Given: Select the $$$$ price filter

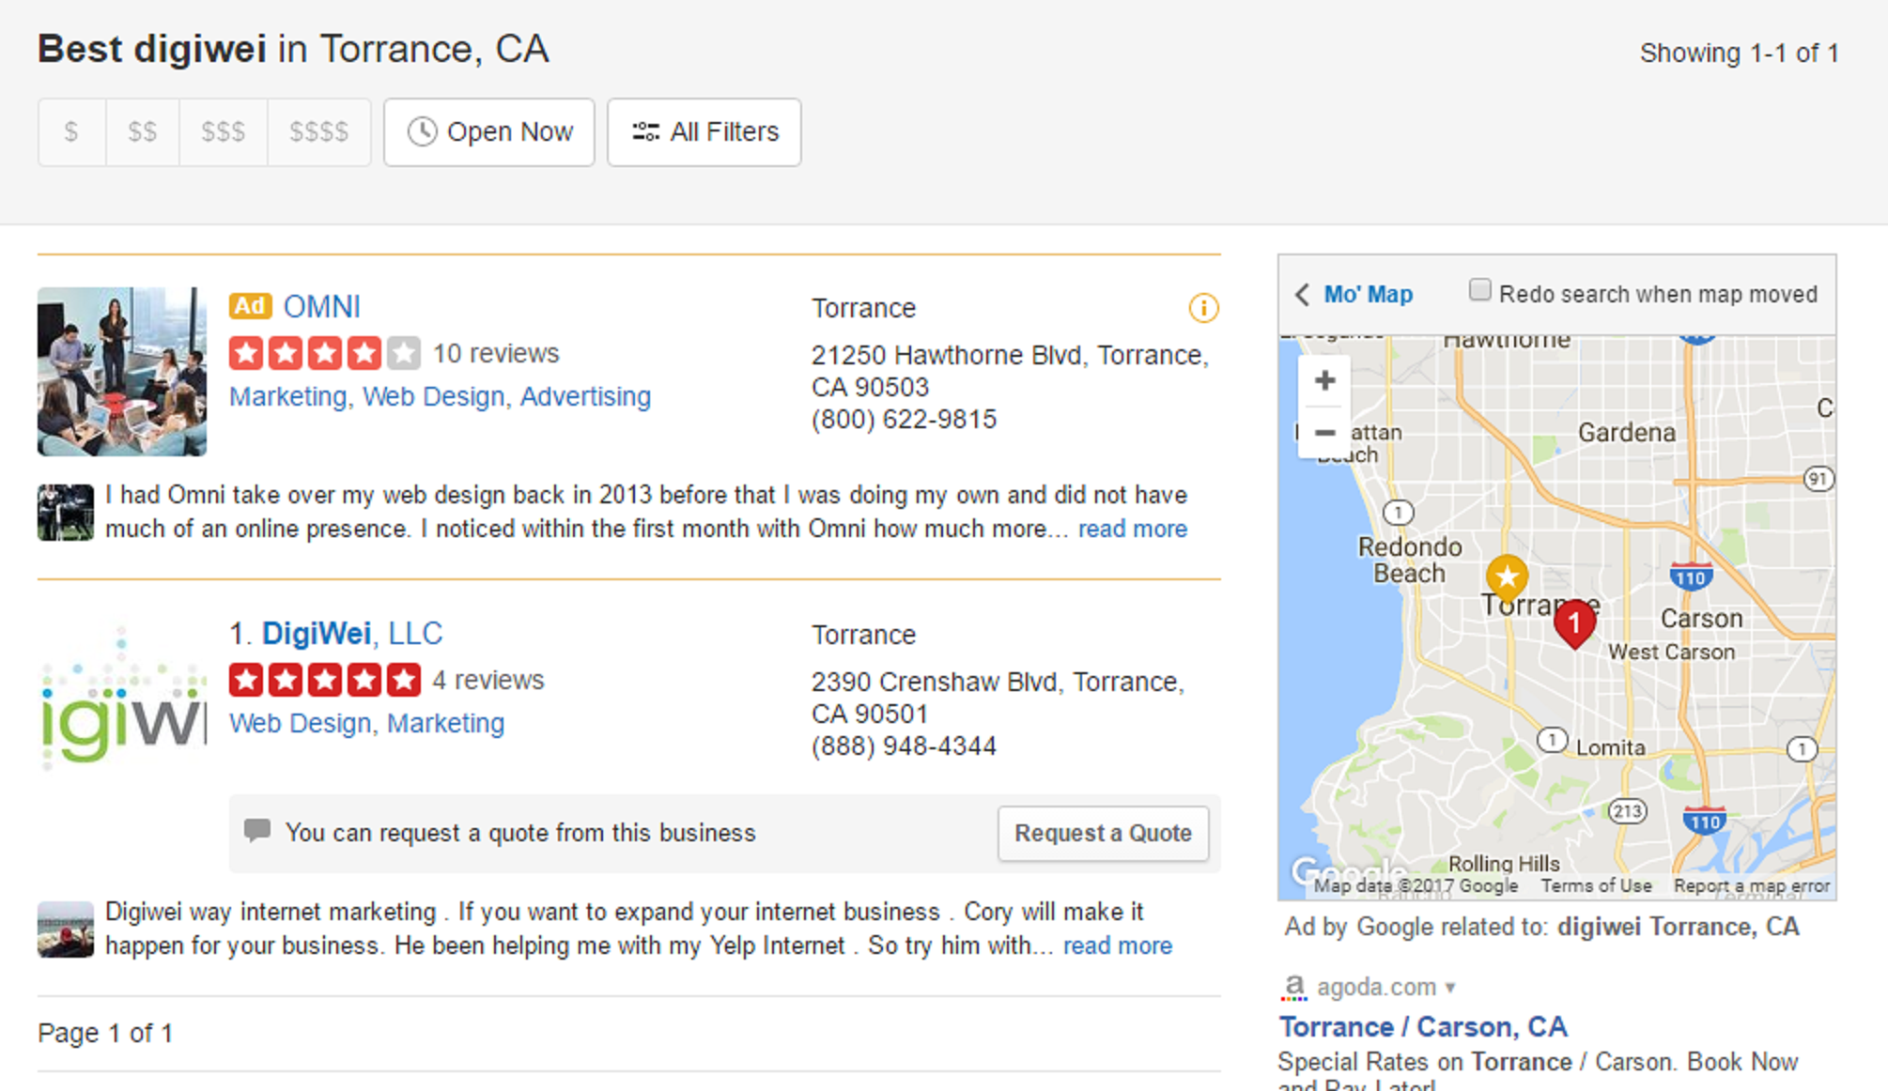Looking at the screenshot, I should coord(318,132).
